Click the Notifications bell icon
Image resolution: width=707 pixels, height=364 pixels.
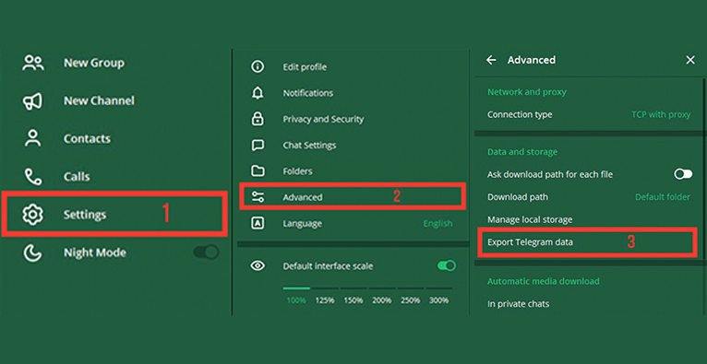point(258,93)
